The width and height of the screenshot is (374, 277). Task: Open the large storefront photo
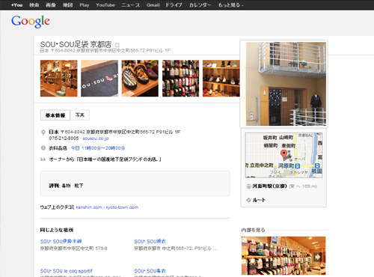286,84
